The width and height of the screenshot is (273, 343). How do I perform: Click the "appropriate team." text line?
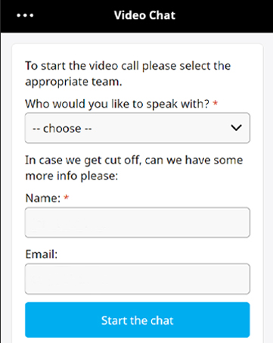(73, 82)
